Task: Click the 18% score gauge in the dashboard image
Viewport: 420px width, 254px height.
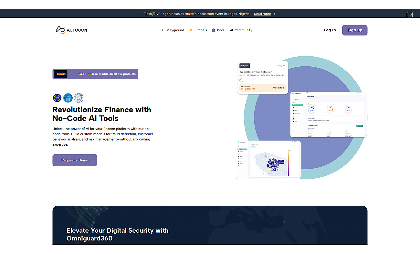Action: [311, 110]
